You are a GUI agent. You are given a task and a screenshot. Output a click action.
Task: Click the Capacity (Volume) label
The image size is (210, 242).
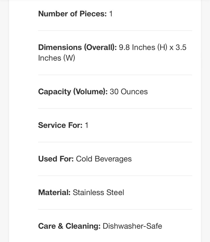coord(73,92)
